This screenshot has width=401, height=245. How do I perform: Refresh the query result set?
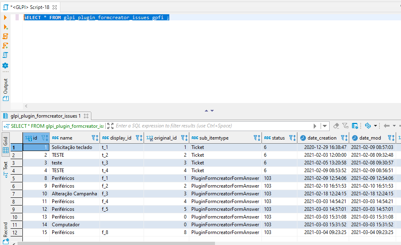(x=368, y=126)
